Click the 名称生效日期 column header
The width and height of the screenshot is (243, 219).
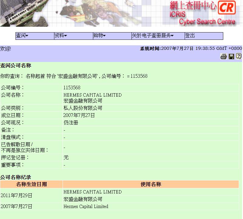click(x=31, y=184)
